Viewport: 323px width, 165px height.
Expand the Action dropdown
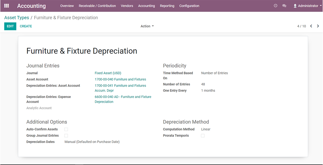pos(147,26)
